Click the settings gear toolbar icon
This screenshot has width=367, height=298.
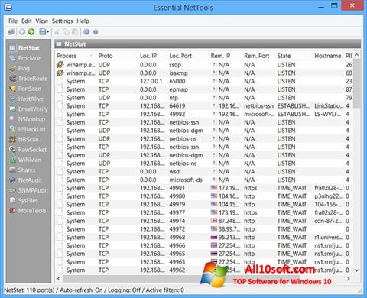(x=86, y=32)
